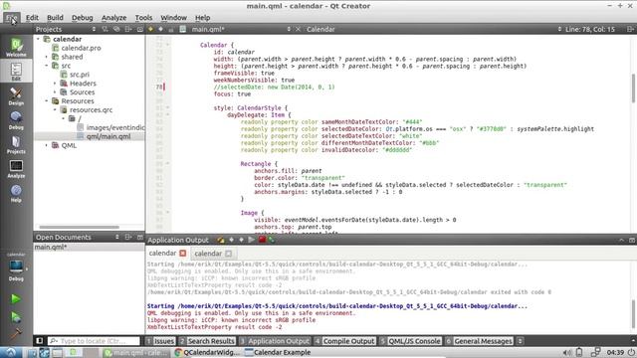Open the Window menu
This screenshot has width=637, height=358.
click(173, 18)
